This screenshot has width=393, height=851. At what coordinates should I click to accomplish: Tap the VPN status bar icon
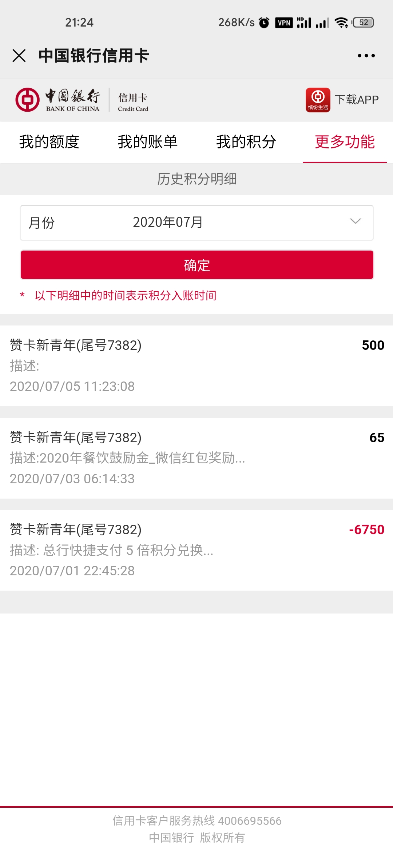[x=284, y=23]
